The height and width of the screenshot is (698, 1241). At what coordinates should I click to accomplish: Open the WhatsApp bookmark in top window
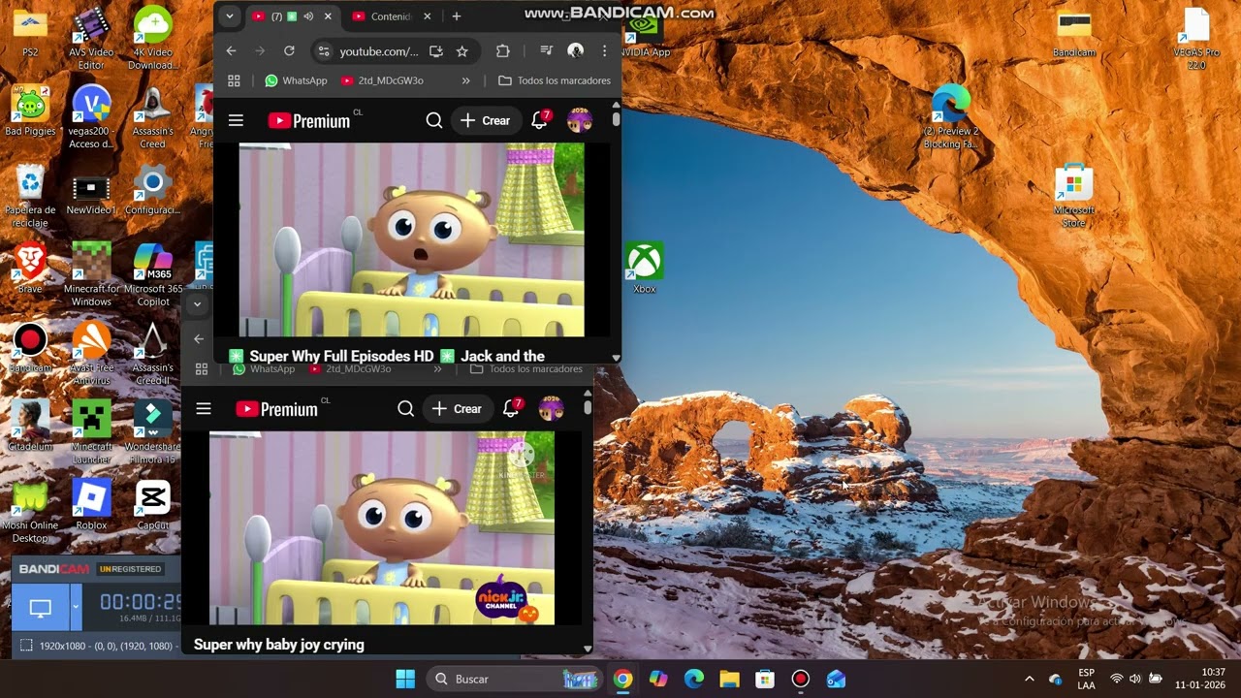297,80
